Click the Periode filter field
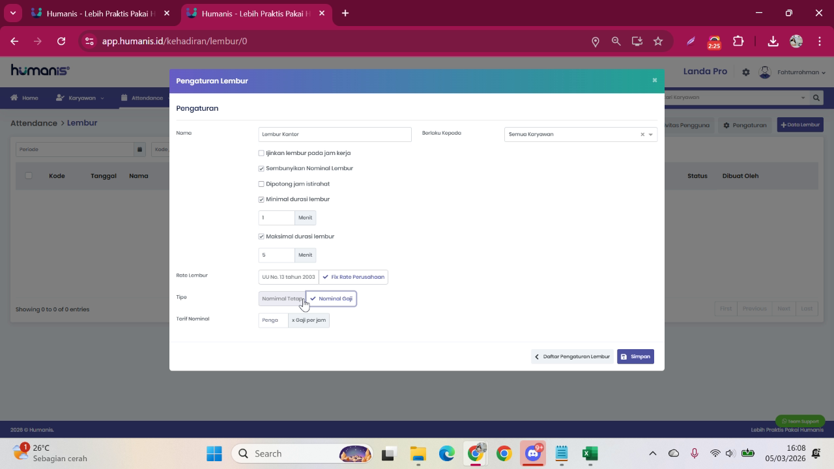834x469 pixels. coord(75,149)
